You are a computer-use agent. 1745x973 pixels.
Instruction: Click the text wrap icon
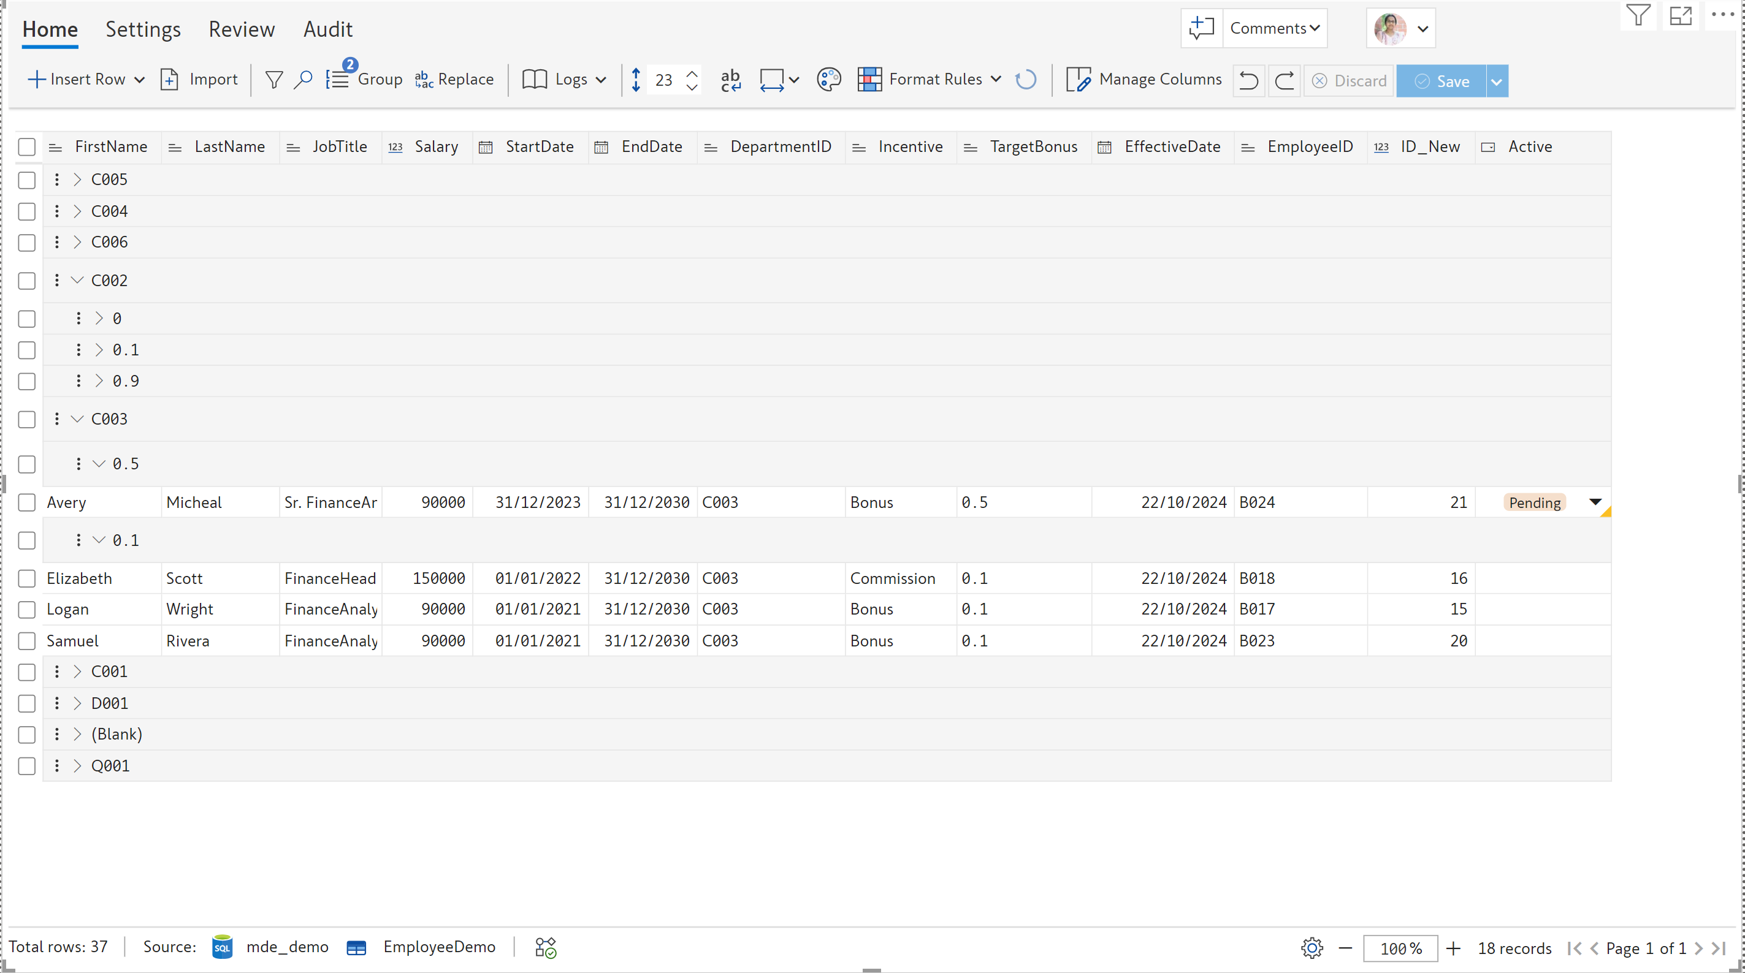click(730, 80)
